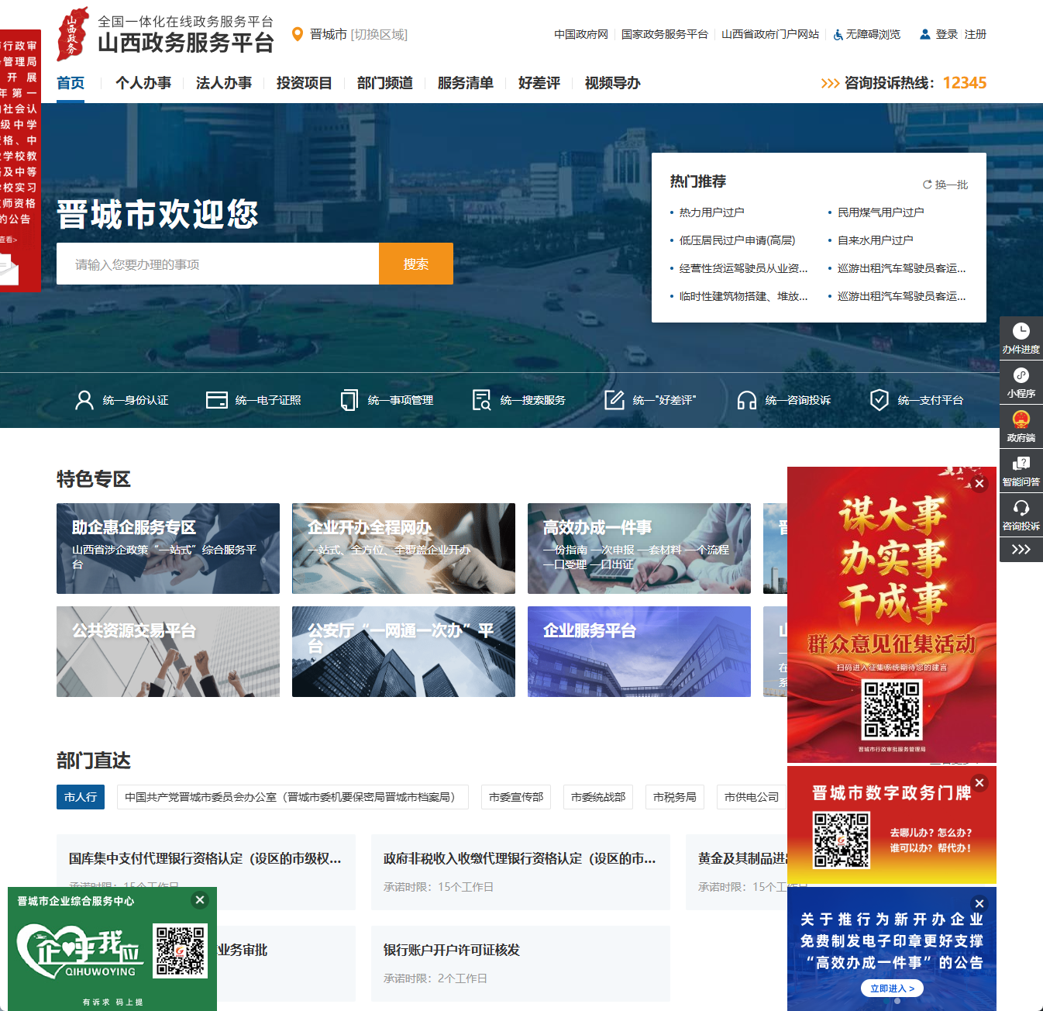Click the 咨询投诉 headset icon in sidebar

(x=1021, y=509)
